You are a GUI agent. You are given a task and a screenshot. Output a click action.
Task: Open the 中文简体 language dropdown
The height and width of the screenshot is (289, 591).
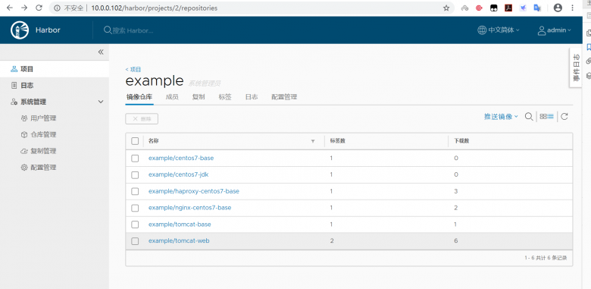pyautogui.click(x=499, y=30)
